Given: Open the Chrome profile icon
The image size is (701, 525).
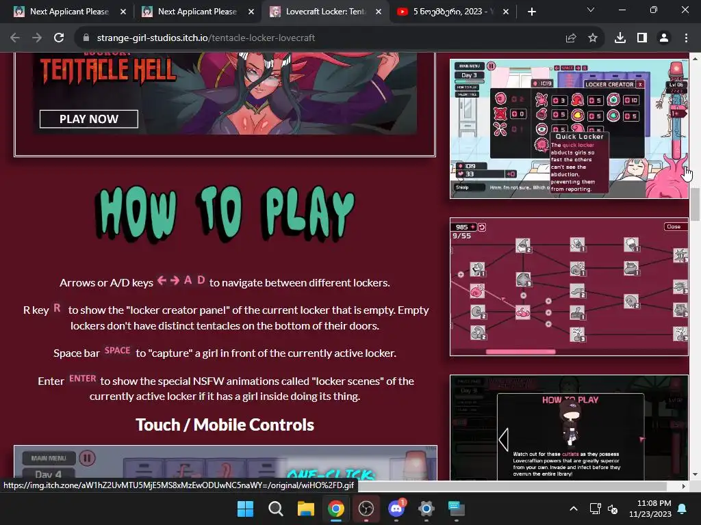Looking at the screenshot, I should point(664,38).
